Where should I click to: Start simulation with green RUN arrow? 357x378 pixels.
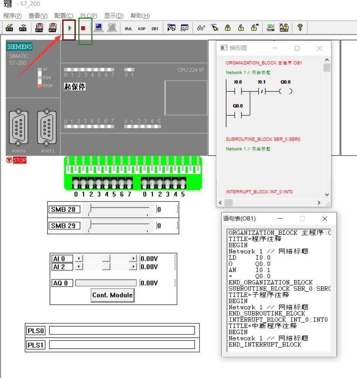tap(70, 28)
